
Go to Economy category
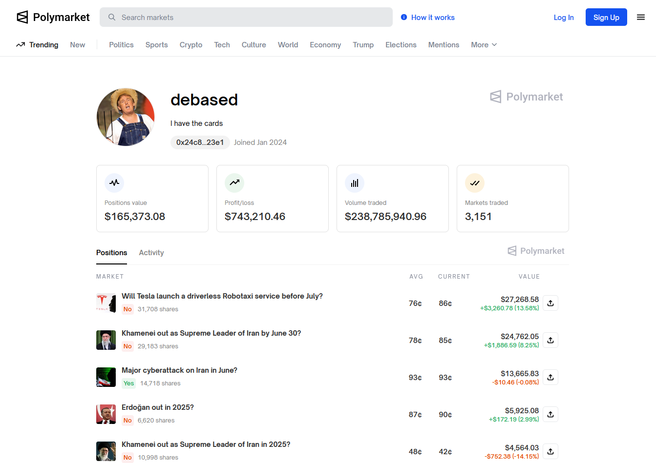click(325, 44)
